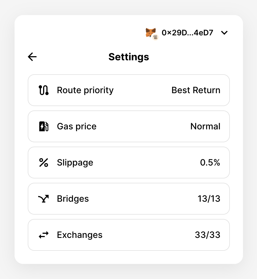257x279 pixels.
Task: Click the Normal gas price value
Action: (205, 126)
